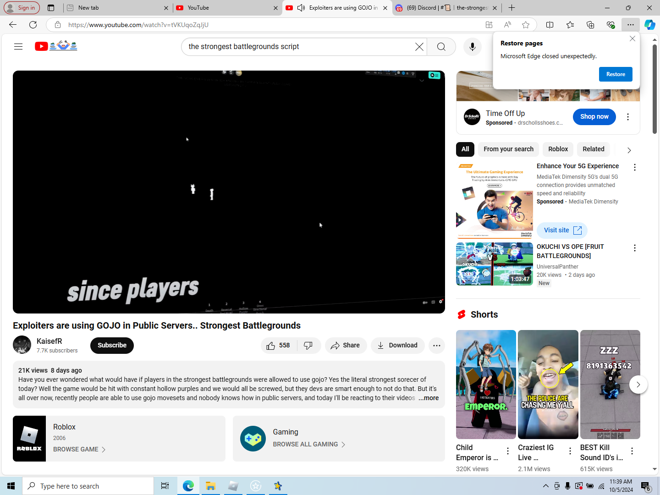The image size is (660, 495).
Task: Select From your search chip
Action: pos(508,149)
